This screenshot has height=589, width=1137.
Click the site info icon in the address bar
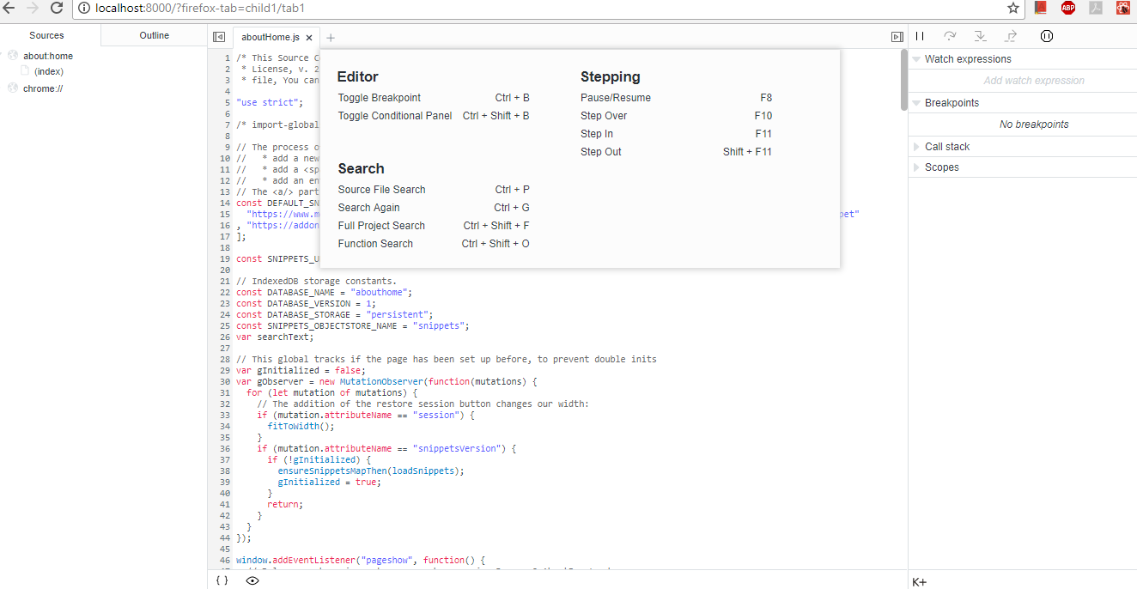pos(84,9)
